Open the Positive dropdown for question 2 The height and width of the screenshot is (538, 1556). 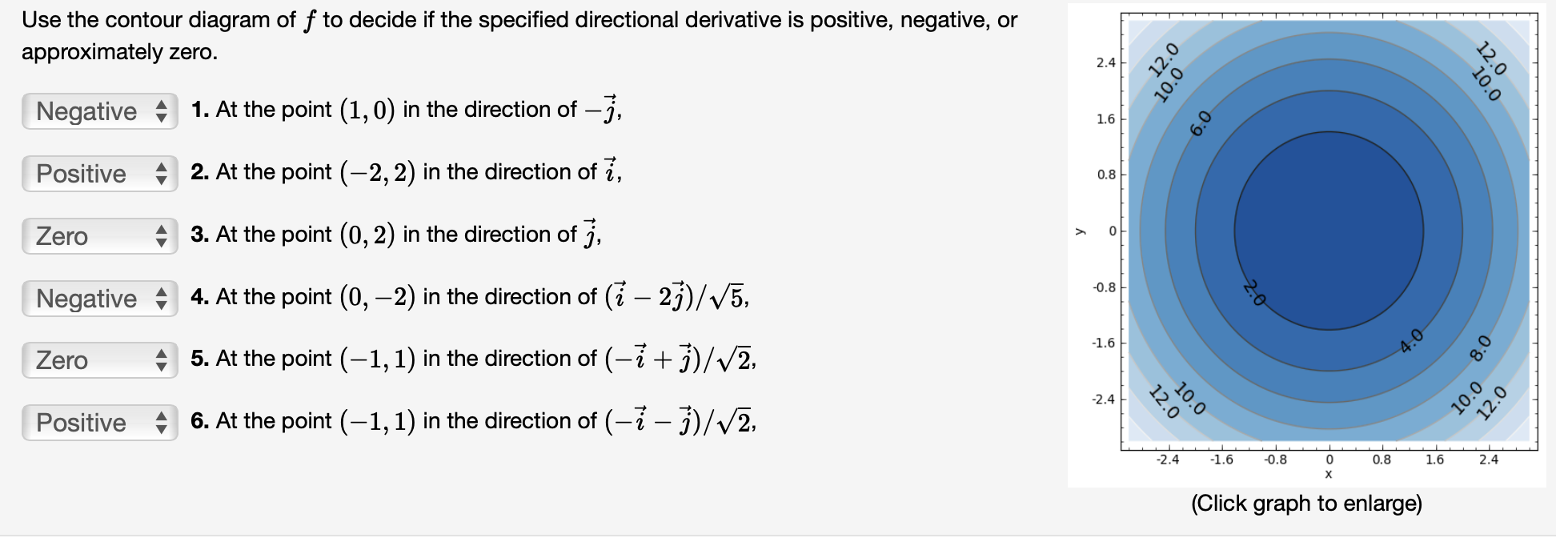98,174
